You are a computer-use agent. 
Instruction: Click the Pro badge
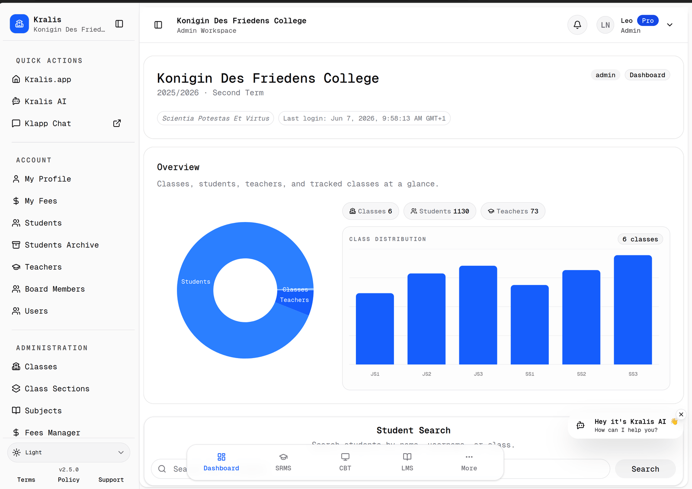tap(647, 21)
